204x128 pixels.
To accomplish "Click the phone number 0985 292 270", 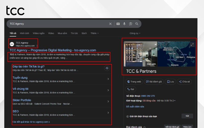I will pyautogui.click(x=148, y=96).
